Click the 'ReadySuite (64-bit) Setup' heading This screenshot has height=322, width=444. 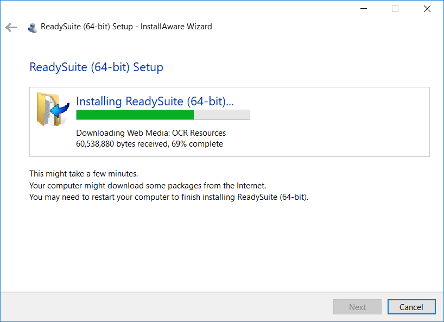pyautogui.click(x=96, y=67)
